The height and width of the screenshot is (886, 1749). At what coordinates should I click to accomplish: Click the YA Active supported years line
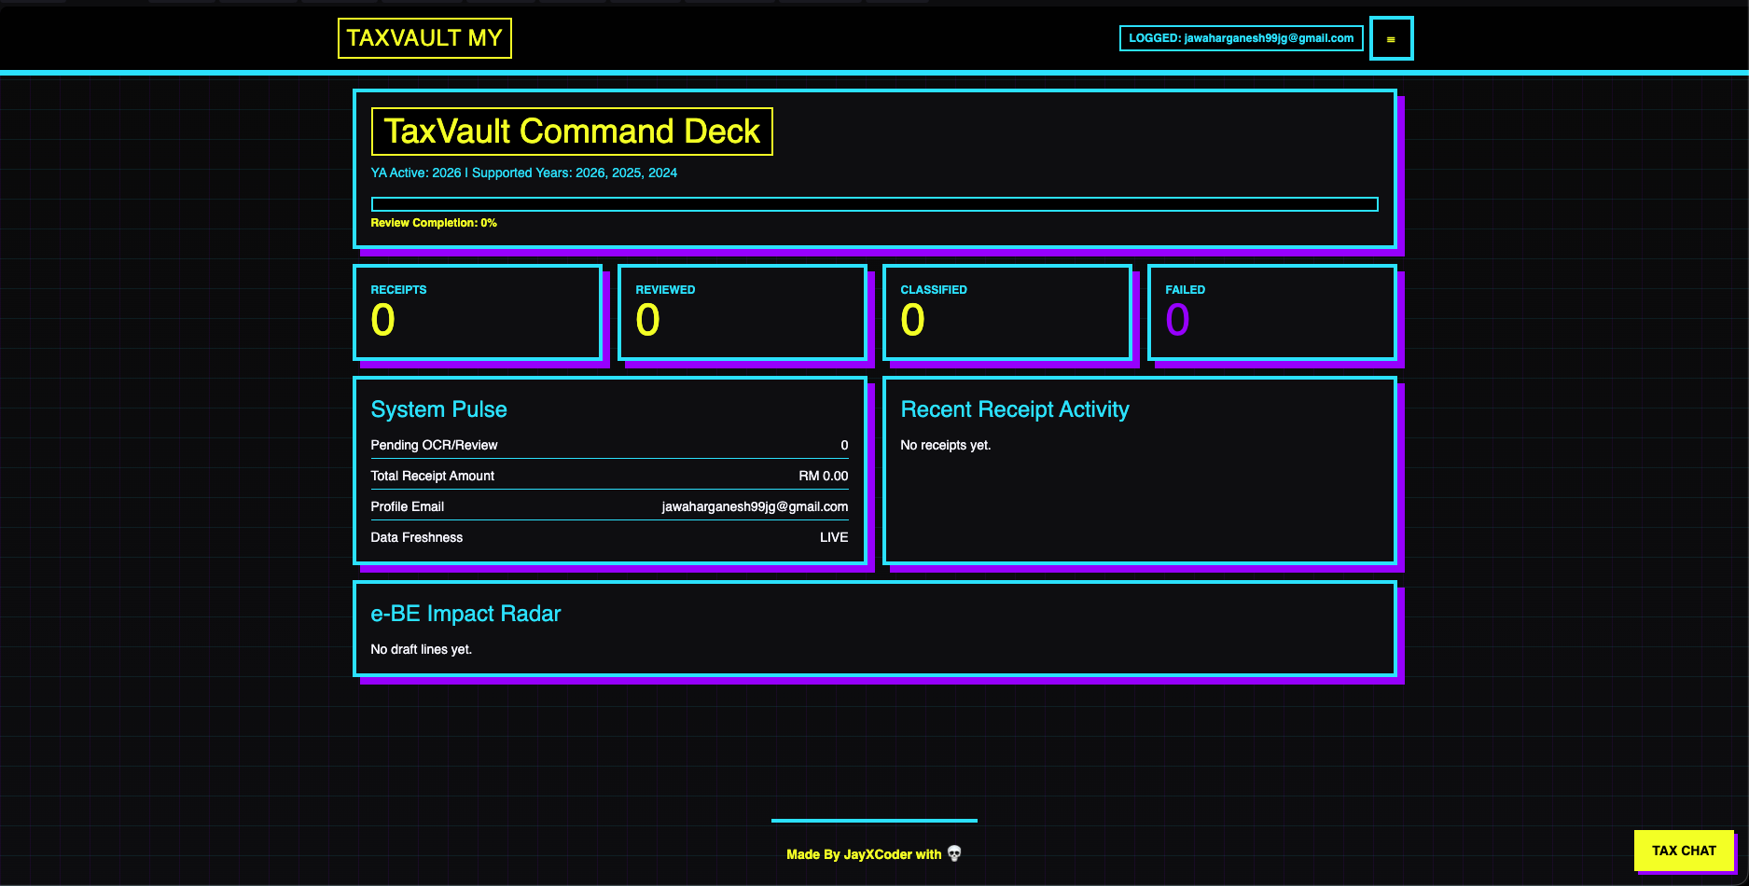pyautogui.click(x=524, y=173)
